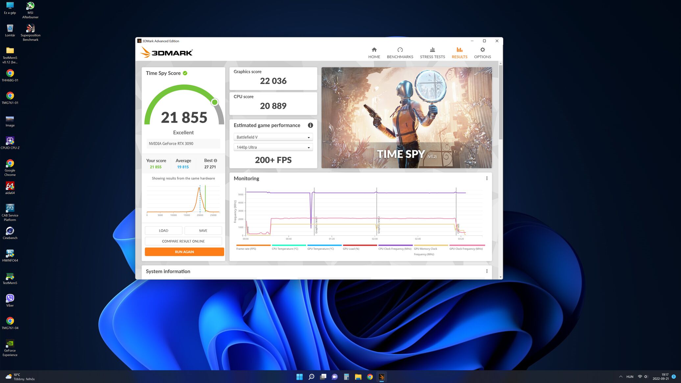Select the CAB Service Platform icon
Image resolution: width=681 pixels, height=383 pixels.
pyautogui.click(x=10, y=213)
